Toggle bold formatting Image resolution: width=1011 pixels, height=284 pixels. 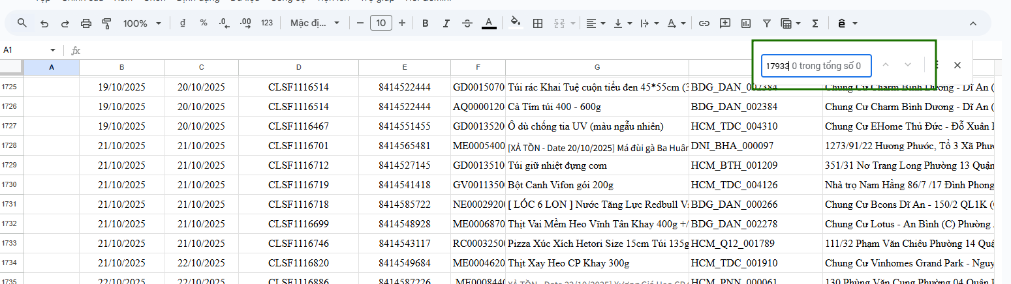point(425,23)
